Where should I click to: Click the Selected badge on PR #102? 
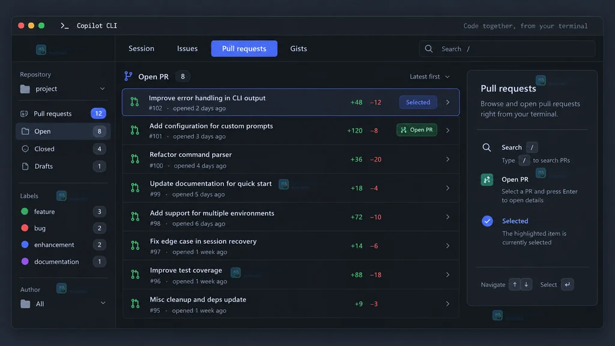418,102
